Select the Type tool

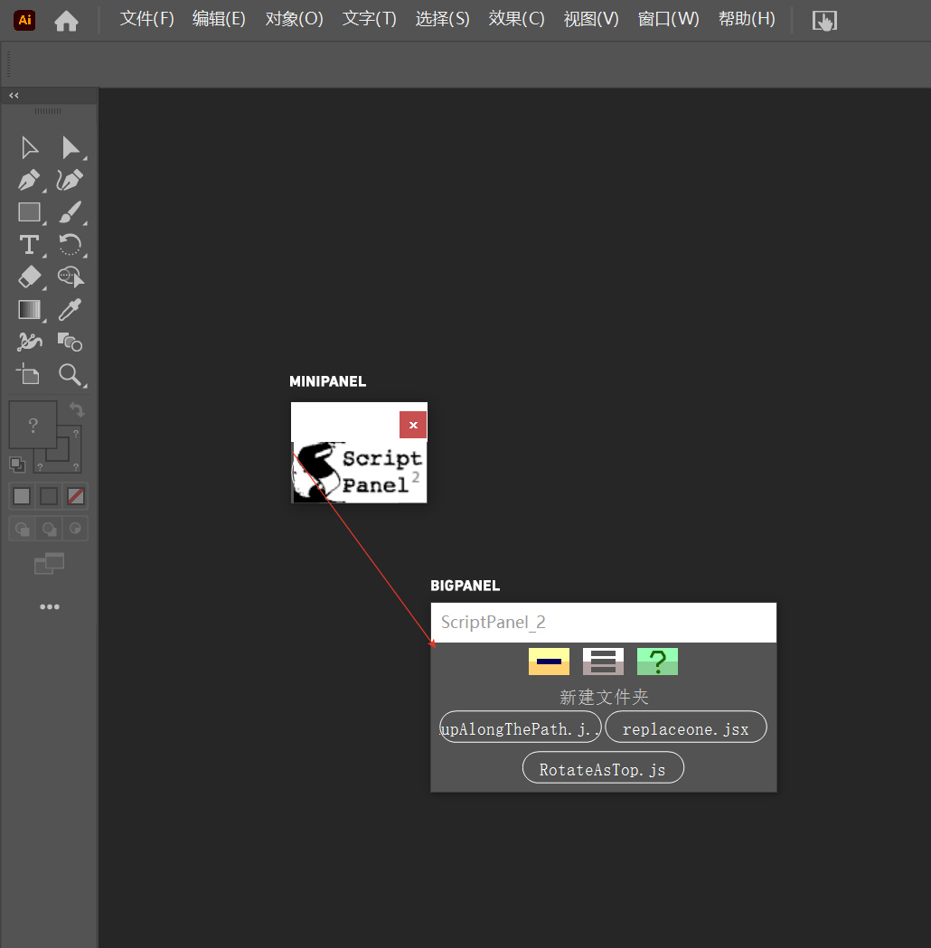pos(28,244)
